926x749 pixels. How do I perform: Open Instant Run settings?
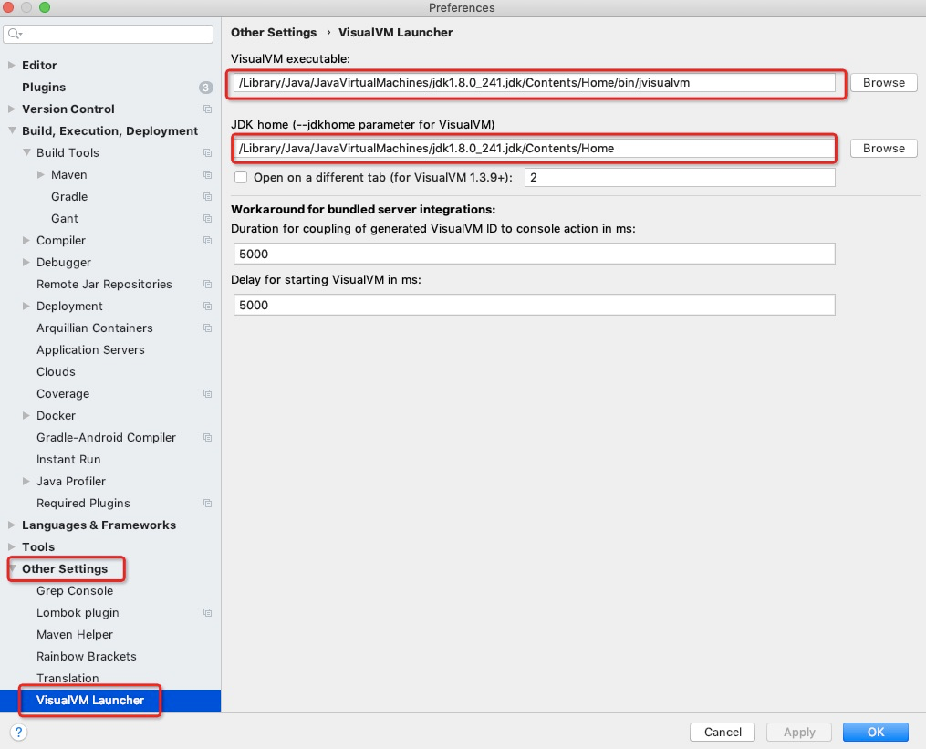[x=68, y=459]
